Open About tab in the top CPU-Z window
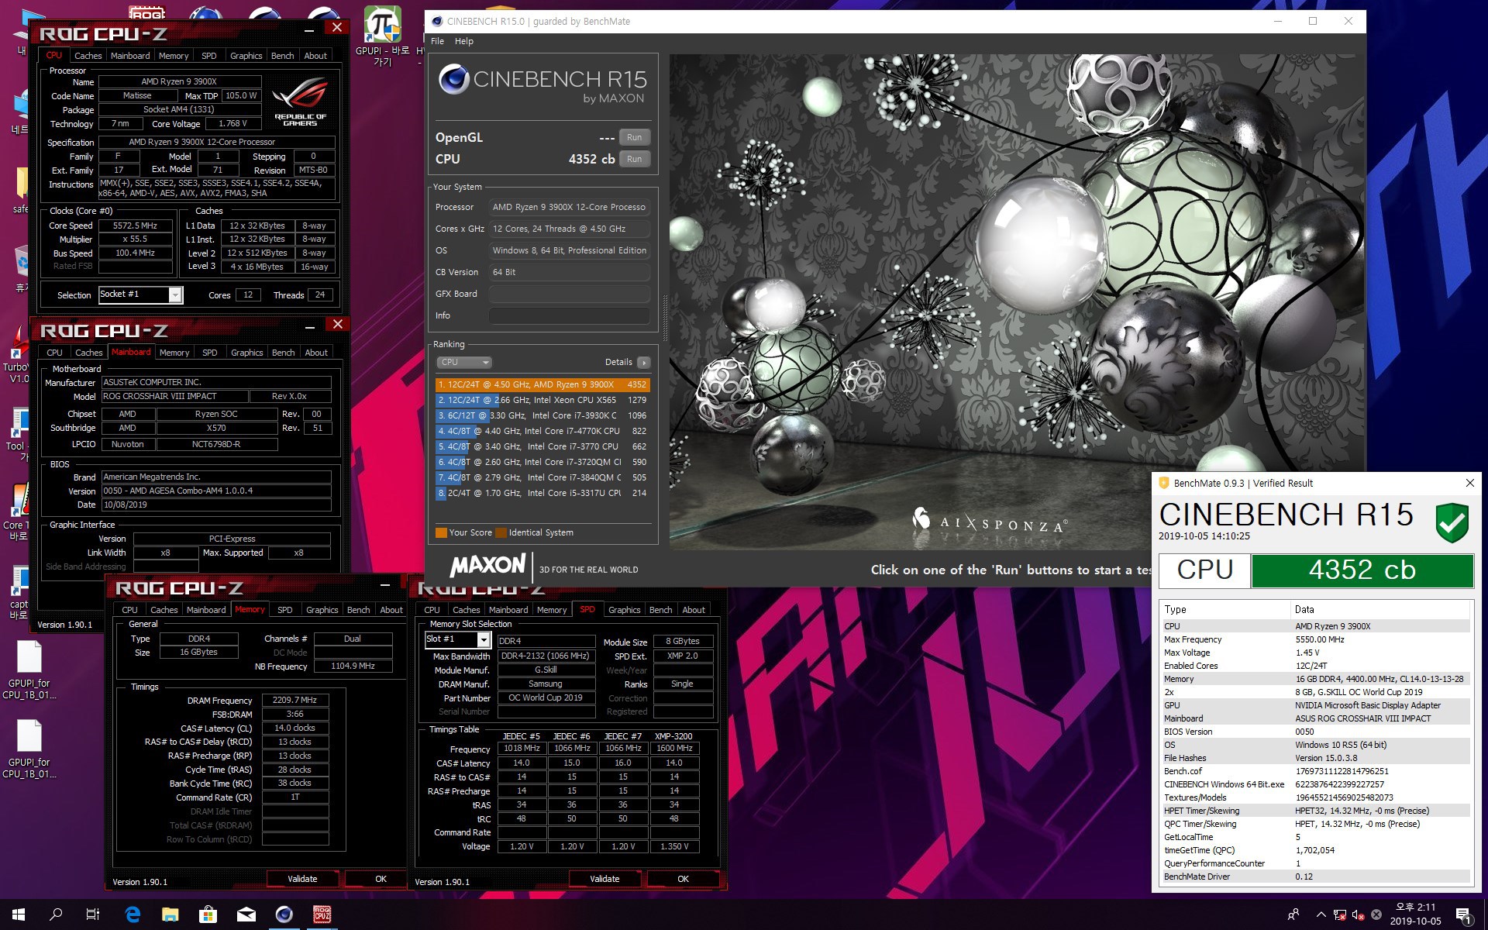This screenshot has width=1488, height=930. [315, 56]
